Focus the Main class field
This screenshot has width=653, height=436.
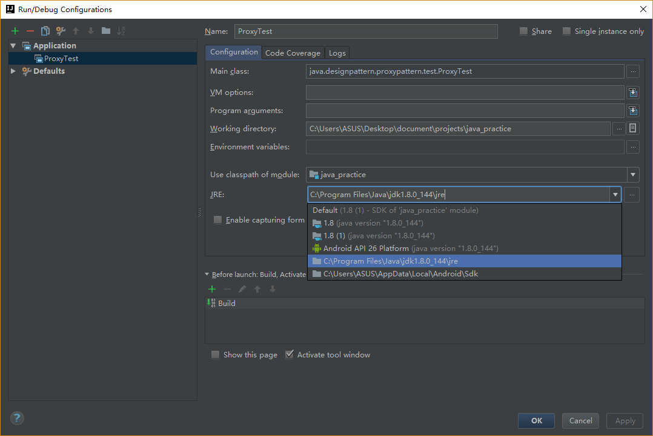point(465,71)
